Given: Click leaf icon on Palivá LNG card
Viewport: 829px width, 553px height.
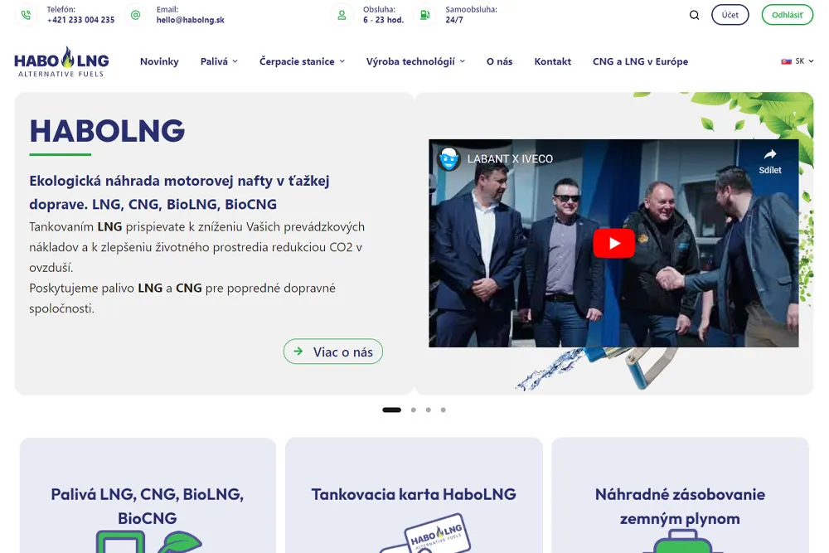Looking at the screenshot, I should 180,542.
